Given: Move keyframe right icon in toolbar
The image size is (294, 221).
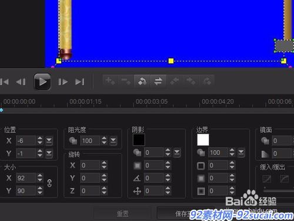Looking at the screenshot, I should click(191, 81).
